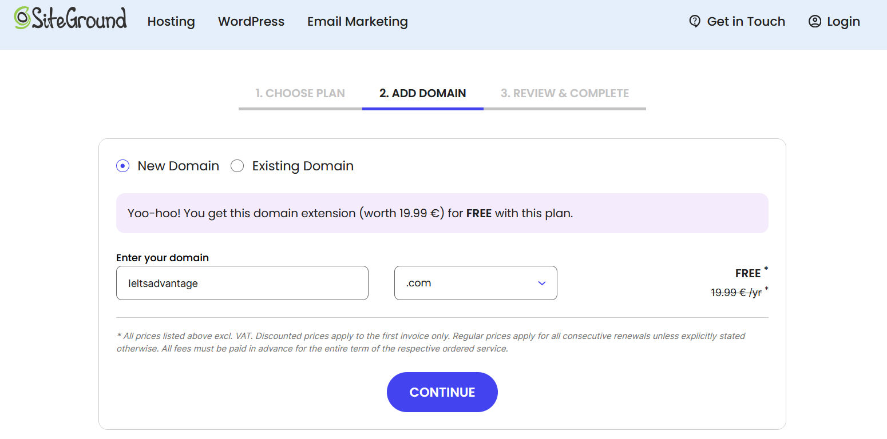Image resolution: width=887 pixels, height=439 pixels.
Task: Select the Existing Domain radio button
Action: pos(237,166)
